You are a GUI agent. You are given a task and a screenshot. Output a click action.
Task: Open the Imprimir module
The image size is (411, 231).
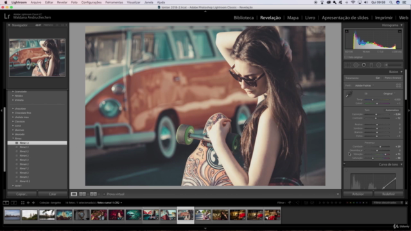384,17
